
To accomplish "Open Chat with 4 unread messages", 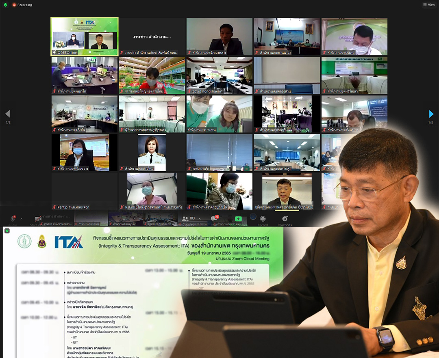I will click(214, 219).
